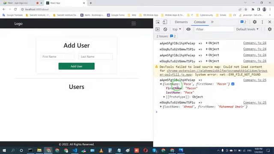Show more DevTools tabs chevron
Screen dimensions: 274x154
pos(212,22)
